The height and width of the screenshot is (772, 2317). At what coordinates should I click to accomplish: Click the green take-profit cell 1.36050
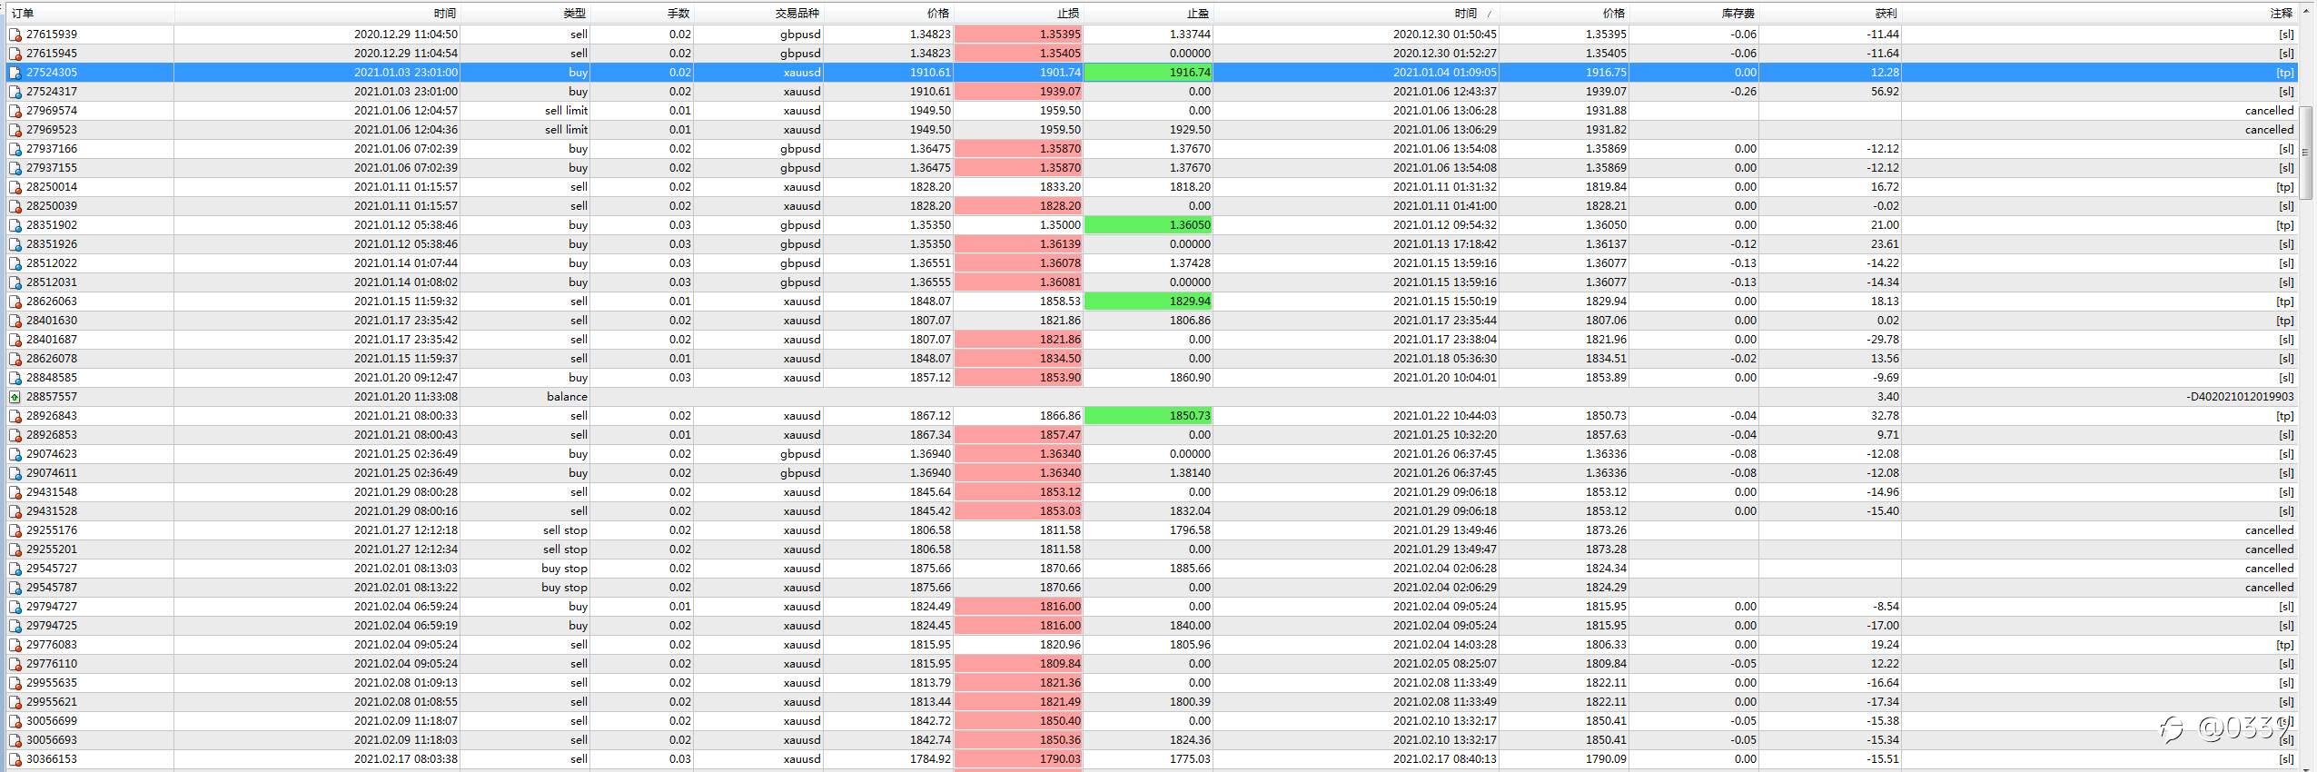pos(1148,225)
